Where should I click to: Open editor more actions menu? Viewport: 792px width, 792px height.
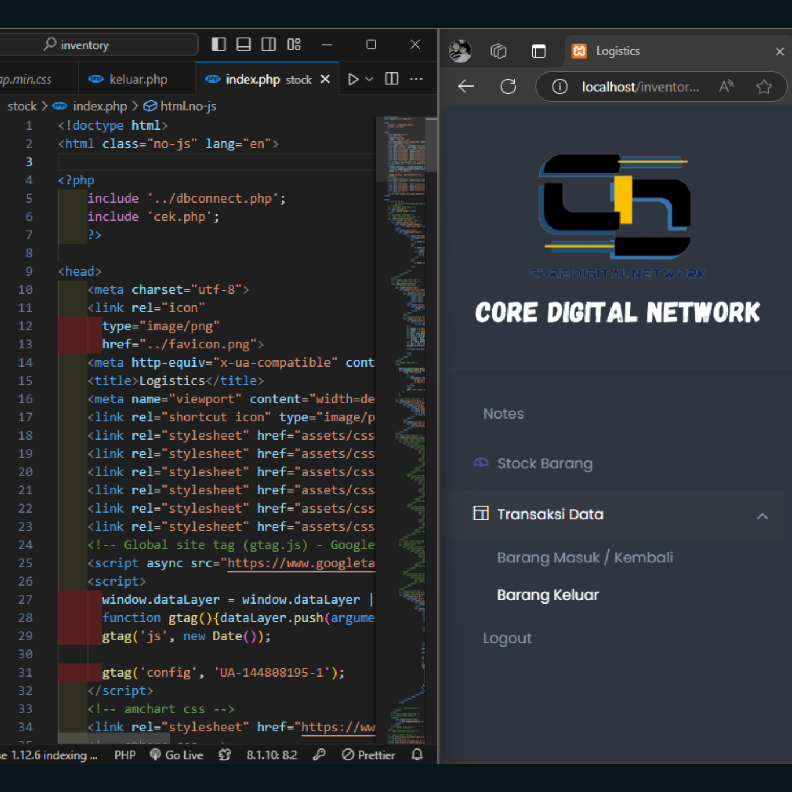pyautogui.click(x=416, y=79)
